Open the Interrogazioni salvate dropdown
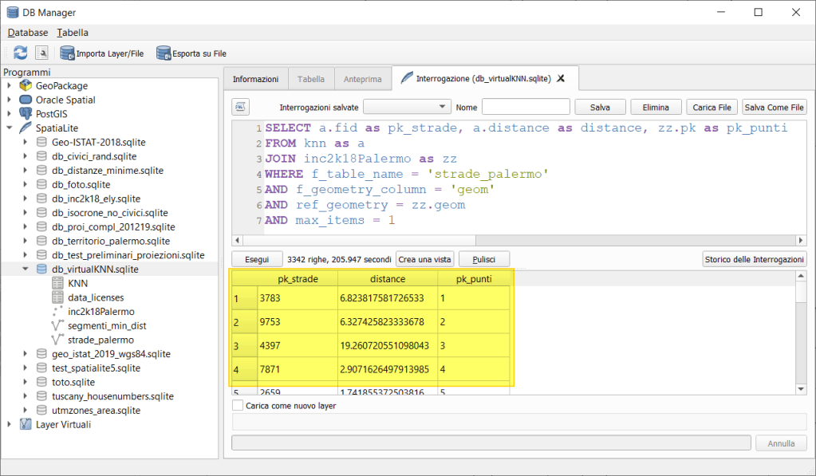Screen dimensions: 816x476 [407, 107]
